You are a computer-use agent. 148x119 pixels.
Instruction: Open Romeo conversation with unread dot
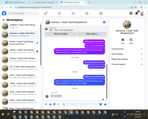point(20,43)
